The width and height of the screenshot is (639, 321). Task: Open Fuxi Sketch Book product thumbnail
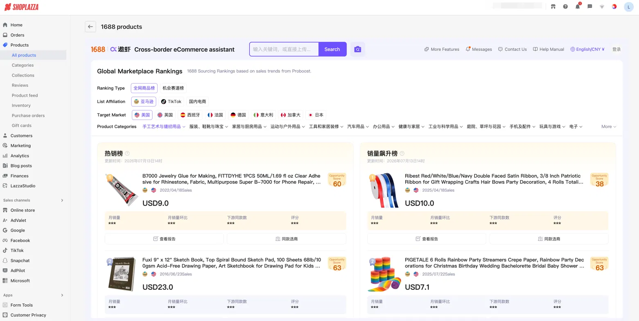point(122,274)
